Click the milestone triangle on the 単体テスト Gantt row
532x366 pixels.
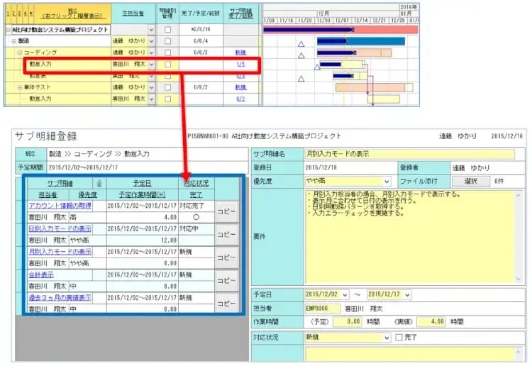(x=301, y=78)
